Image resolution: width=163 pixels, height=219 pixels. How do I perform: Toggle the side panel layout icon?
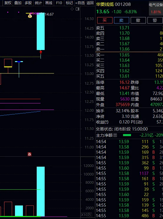click(x=78, y=9)
